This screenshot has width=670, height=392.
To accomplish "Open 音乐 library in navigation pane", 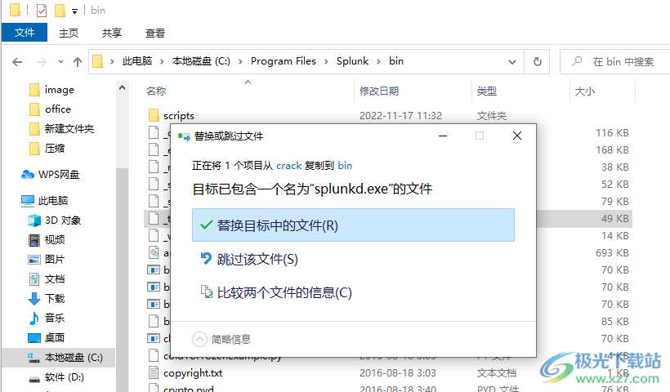I will coord(46,318).
